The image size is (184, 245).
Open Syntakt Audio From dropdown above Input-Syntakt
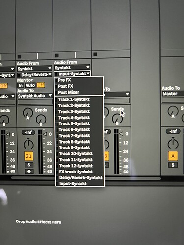(x=72, y=68)
